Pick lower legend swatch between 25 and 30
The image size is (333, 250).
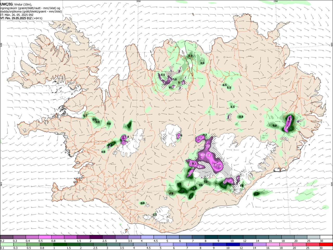point(313,244)
